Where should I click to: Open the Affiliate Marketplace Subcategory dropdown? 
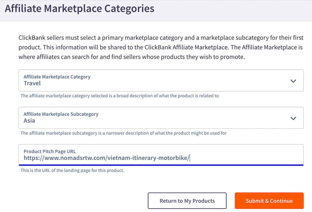pyautogui.click(x=161, y=118)
